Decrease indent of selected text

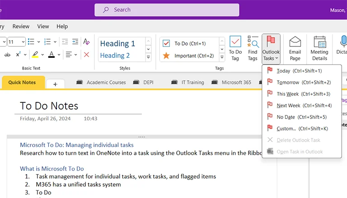pyautogui.click(x=65, y=41)
